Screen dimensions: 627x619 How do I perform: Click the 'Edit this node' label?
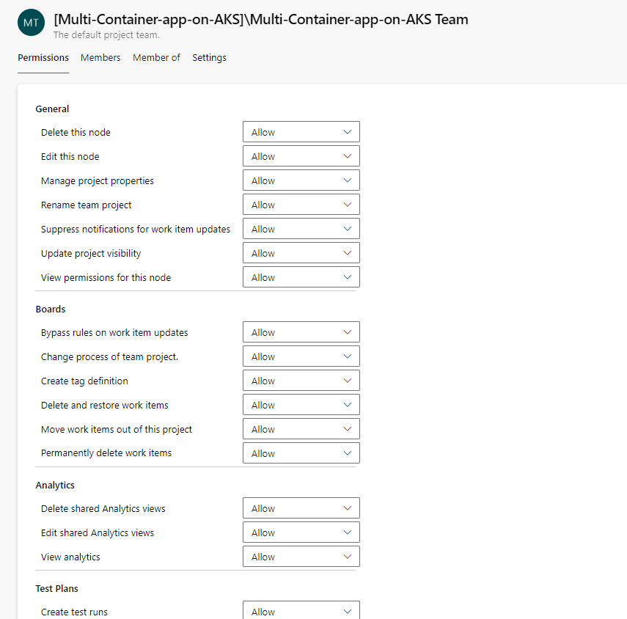point(70,156)
